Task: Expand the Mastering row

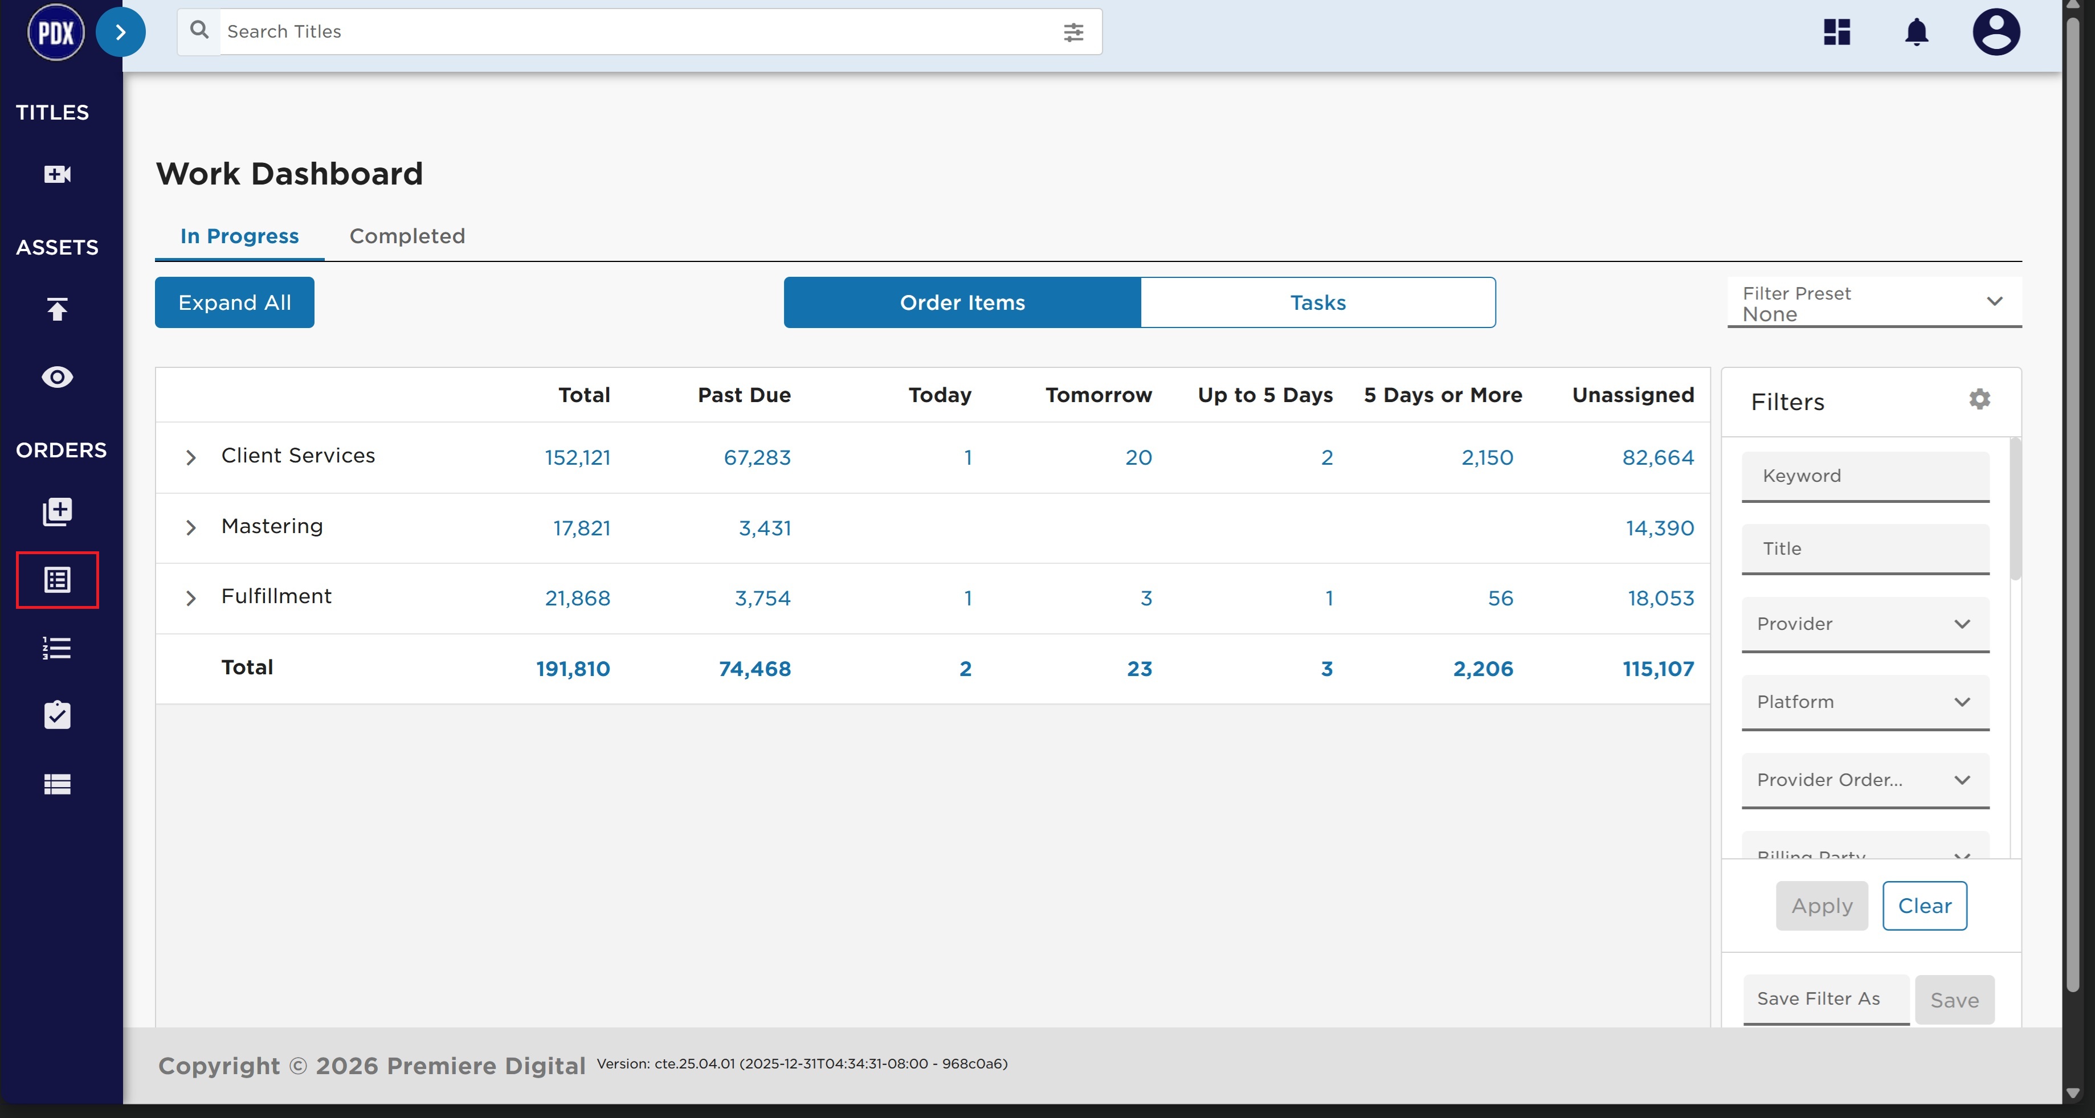Action: pos(191,528)
